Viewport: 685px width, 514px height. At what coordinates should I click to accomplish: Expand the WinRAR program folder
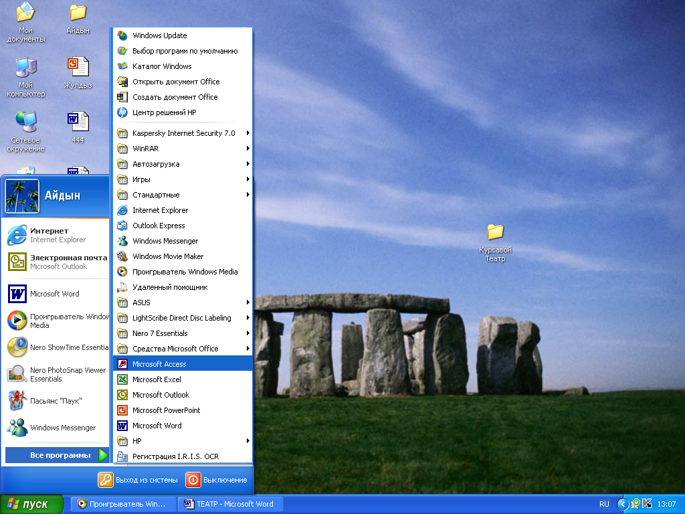tap(183, 149)
